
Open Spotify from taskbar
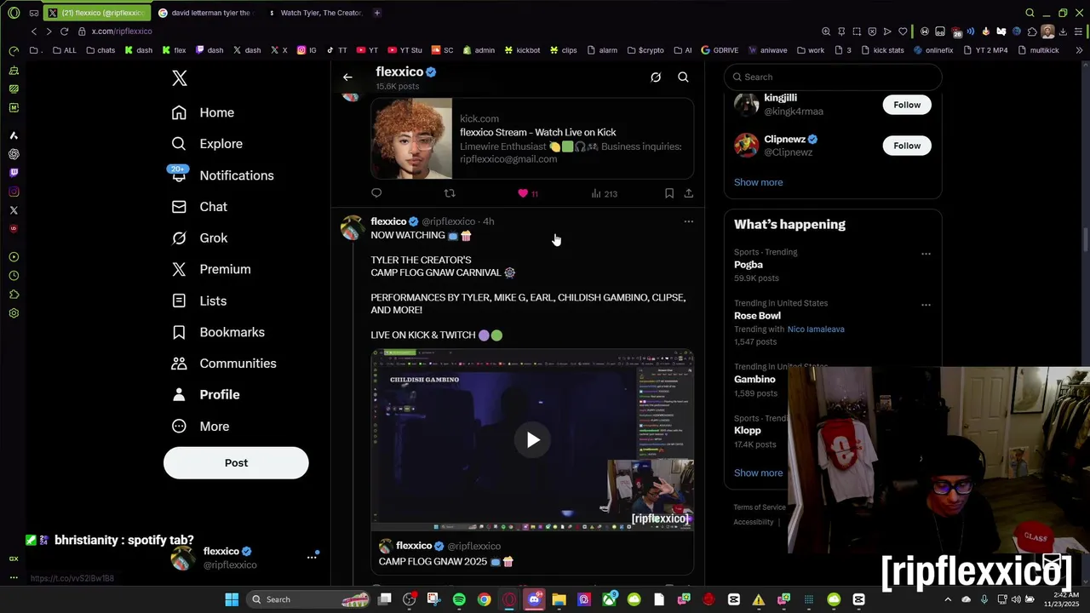coord(459,599)
